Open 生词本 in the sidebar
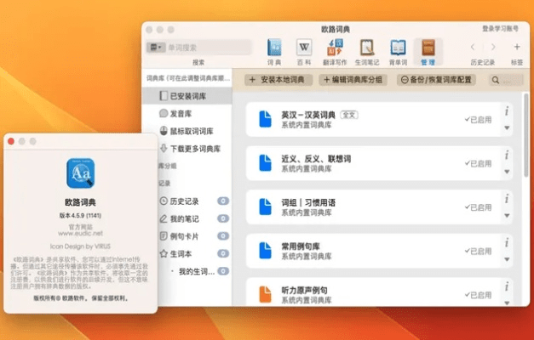 click(x=176, y=253)
